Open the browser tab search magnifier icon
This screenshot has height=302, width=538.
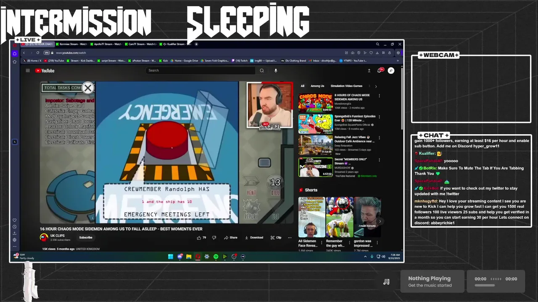[x=377, y=44]
